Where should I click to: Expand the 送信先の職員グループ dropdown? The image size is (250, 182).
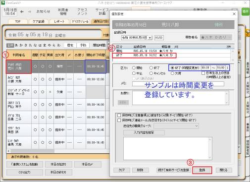(196, 126)
